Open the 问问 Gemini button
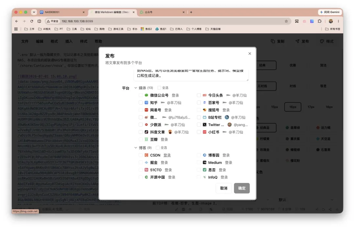The height and width of the screenshot is (229, 355). pos(330,12)
